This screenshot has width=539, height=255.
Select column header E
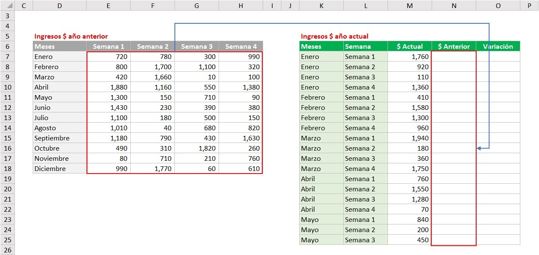click(109, 6)
